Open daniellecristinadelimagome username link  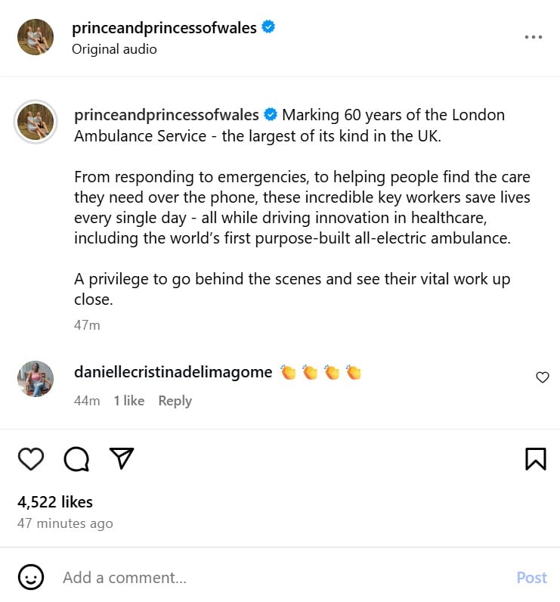pyautogui.click(x=173, y=372)
